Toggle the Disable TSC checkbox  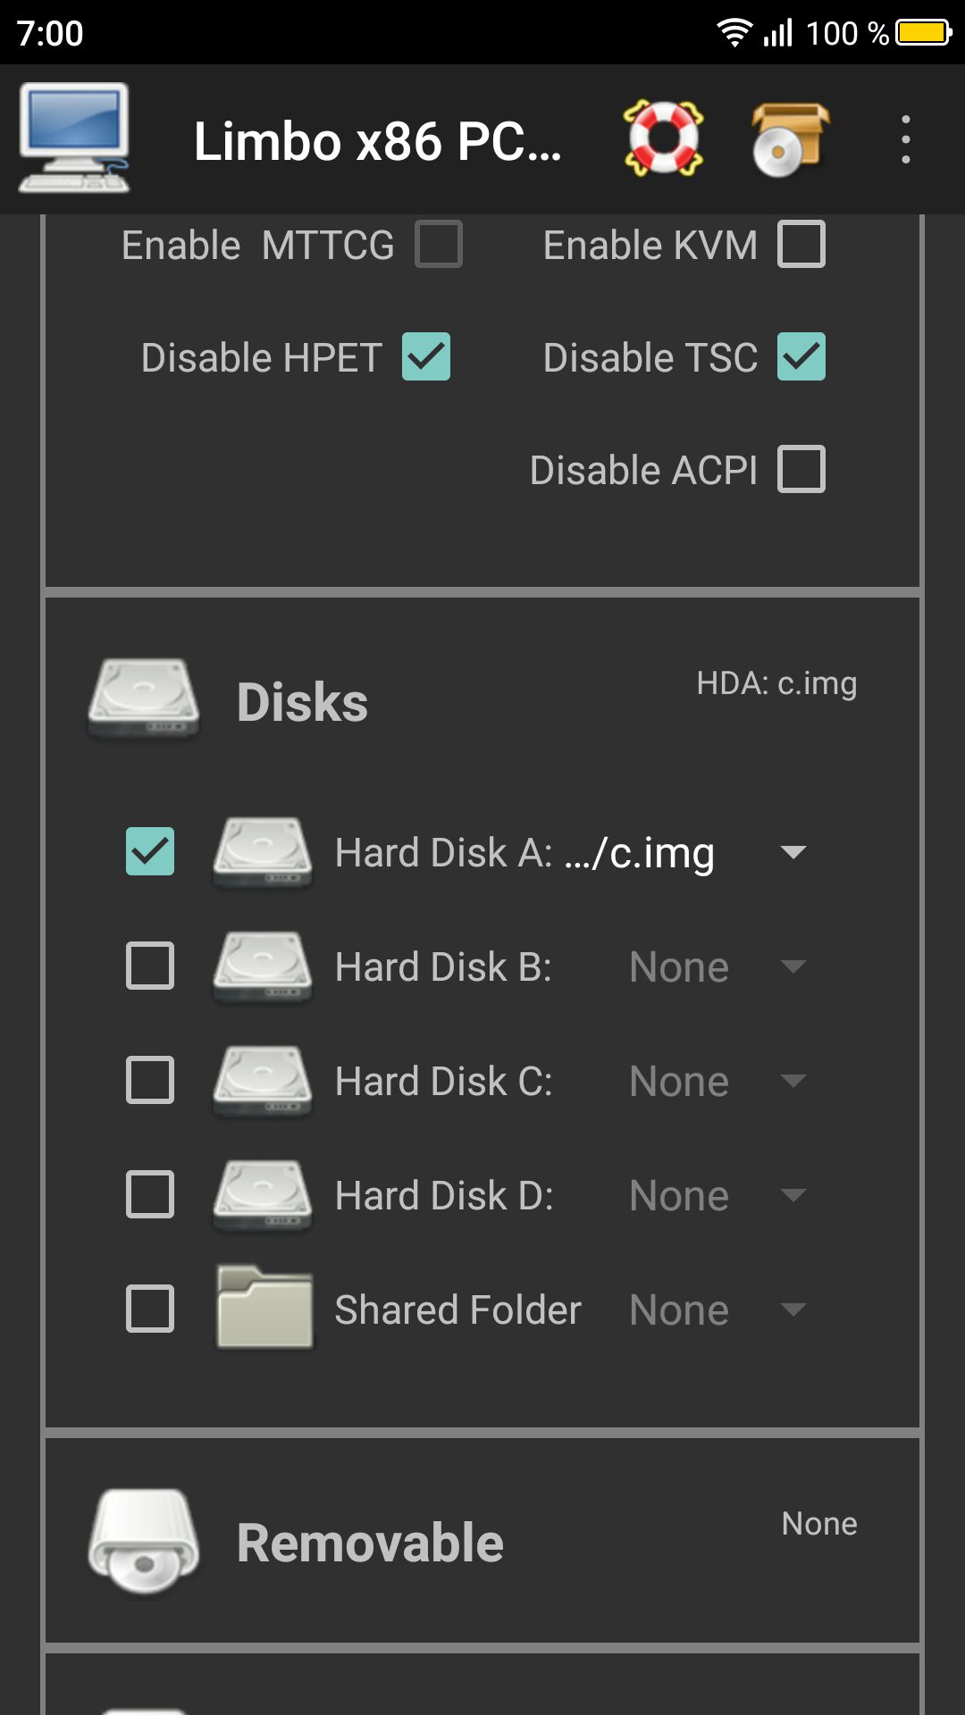point(801,357)
